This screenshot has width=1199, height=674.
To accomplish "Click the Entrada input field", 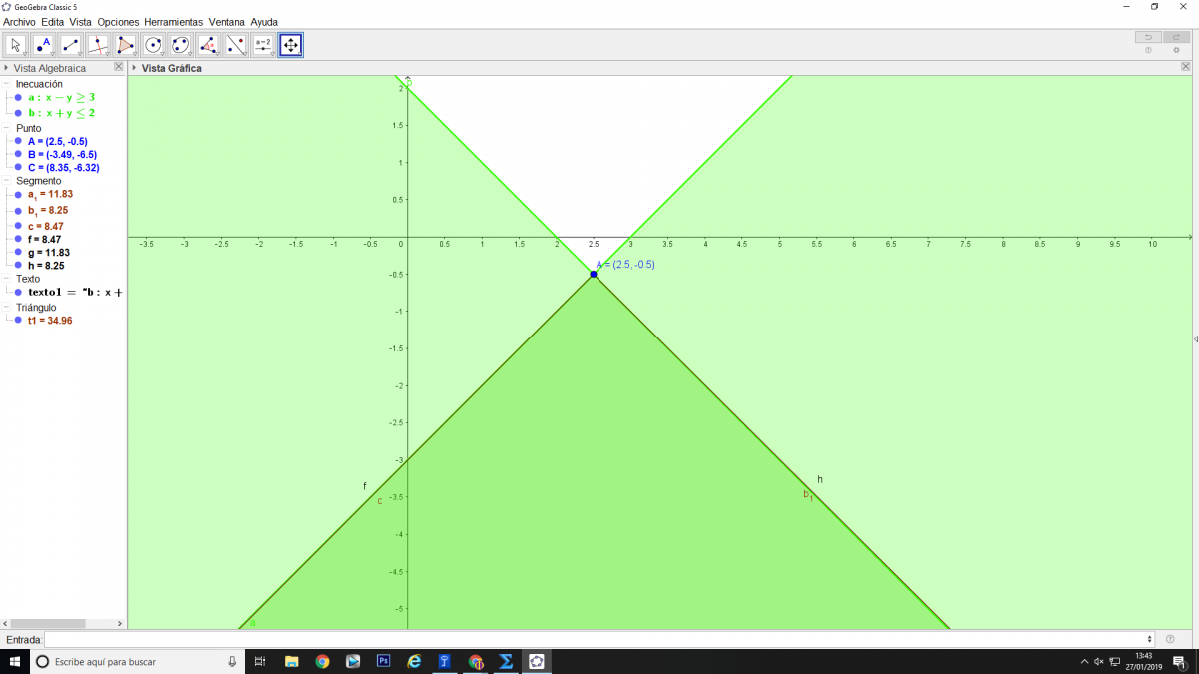I will click(598, 639).
